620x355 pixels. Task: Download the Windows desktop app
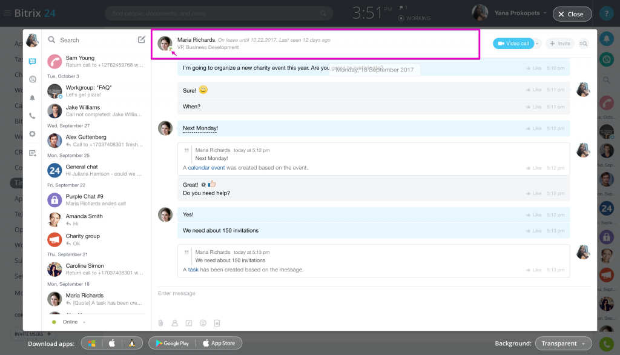[92, 343]
